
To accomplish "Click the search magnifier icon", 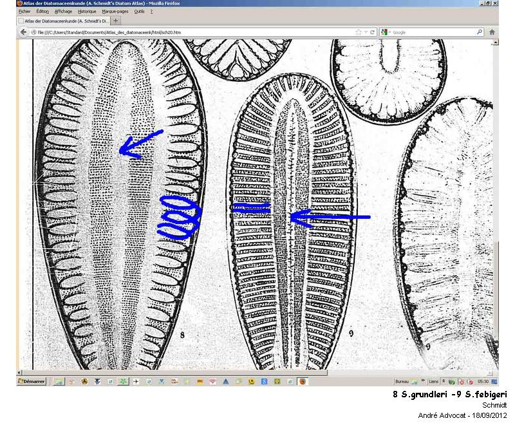I will point(480,32).
